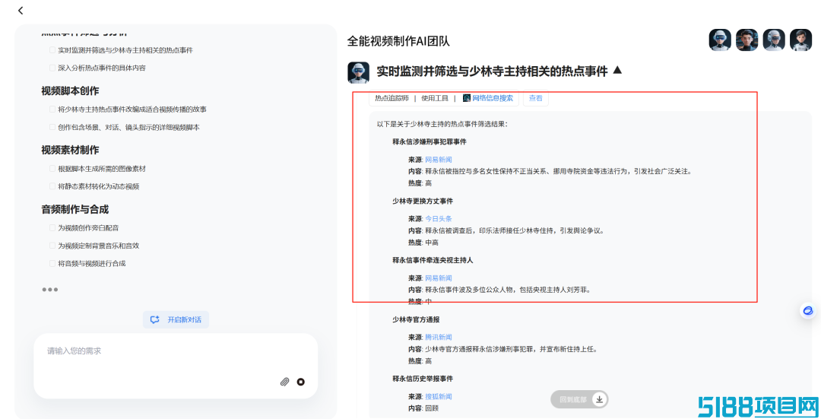Click the three-dot loading indicator in task list
Viewport: 821px width, 419px height.
coord(49,290)
